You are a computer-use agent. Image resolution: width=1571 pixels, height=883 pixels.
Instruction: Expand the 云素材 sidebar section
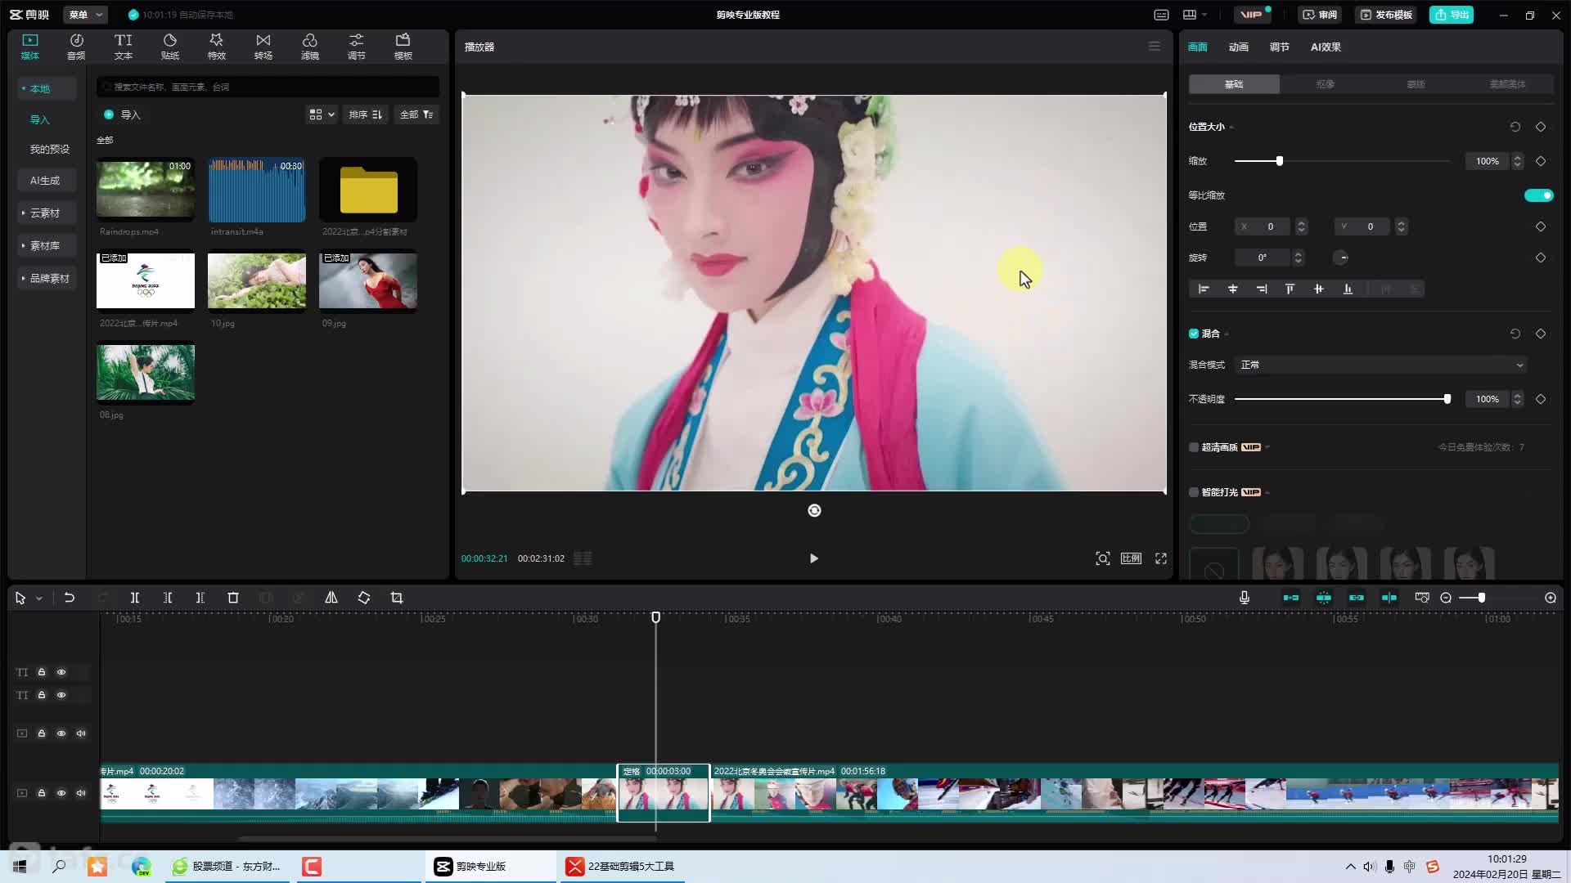click(x=46, y=213)
